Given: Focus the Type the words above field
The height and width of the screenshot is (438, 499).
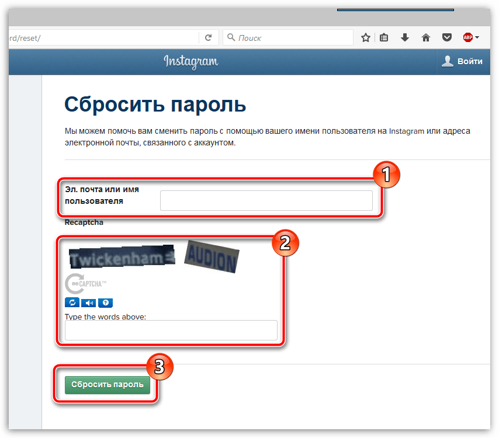Looking at the screenshot, I should [x=171, y=330].
